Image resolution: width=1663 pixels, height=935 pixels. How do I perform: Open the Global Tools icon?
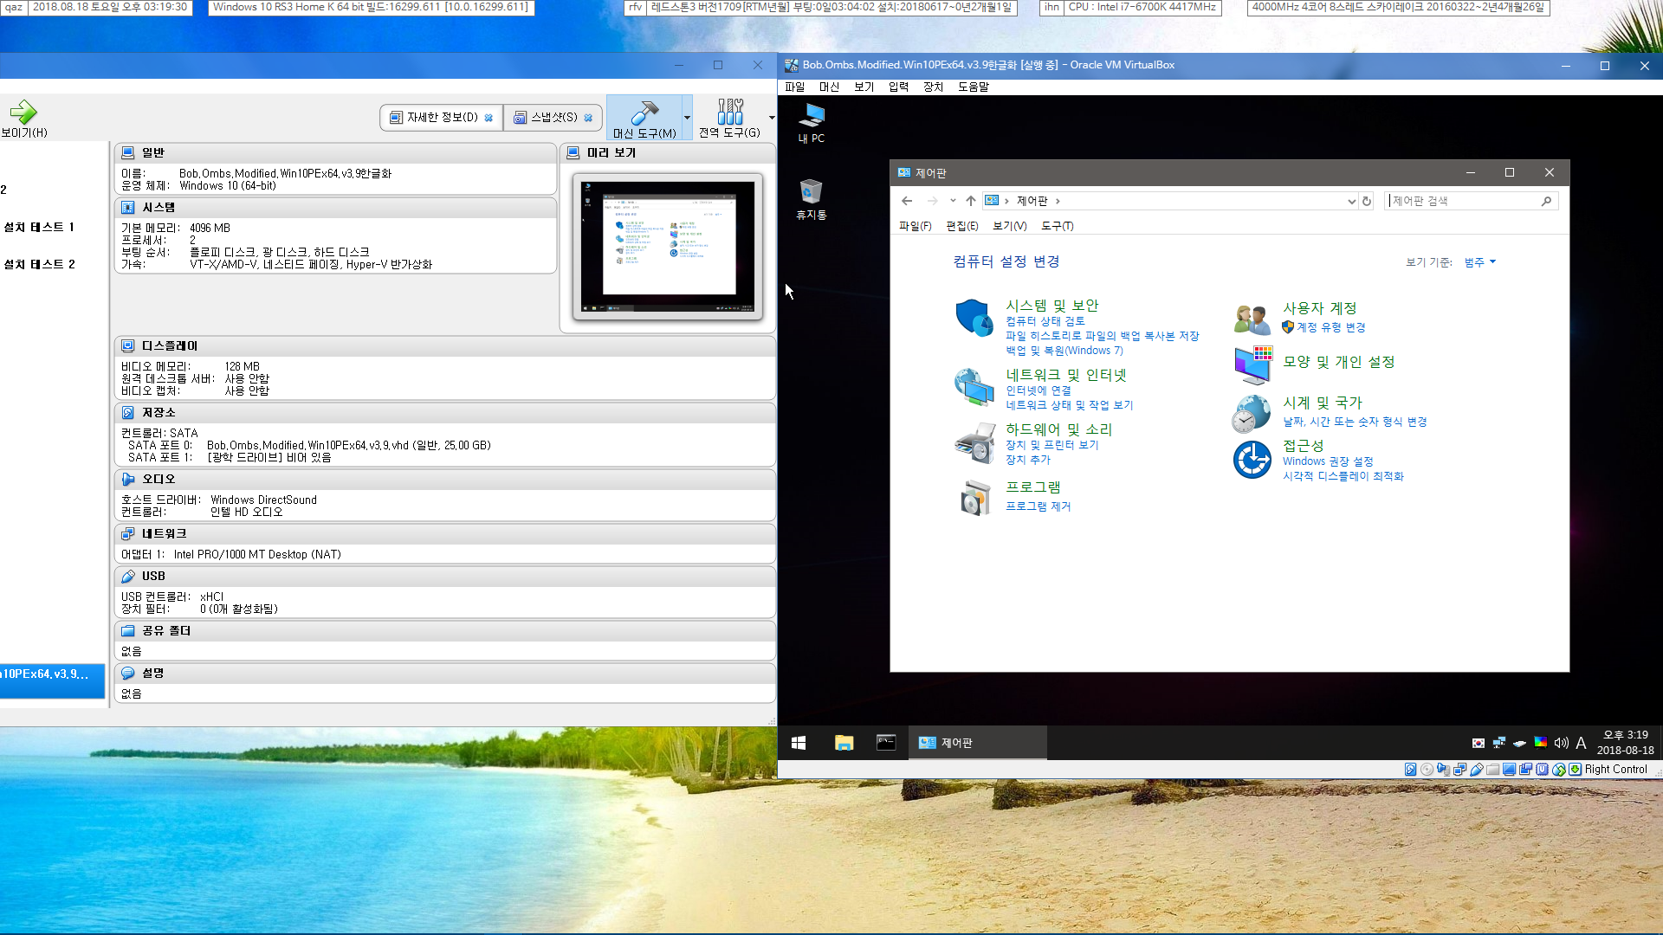tap(729, 111)
